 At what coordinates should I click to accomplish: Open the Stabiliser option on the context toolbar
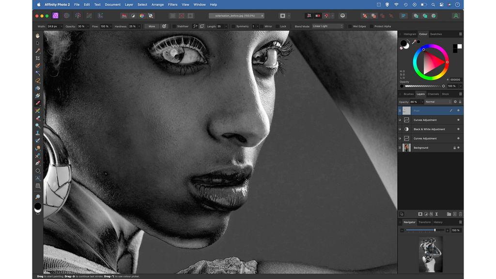181,26
